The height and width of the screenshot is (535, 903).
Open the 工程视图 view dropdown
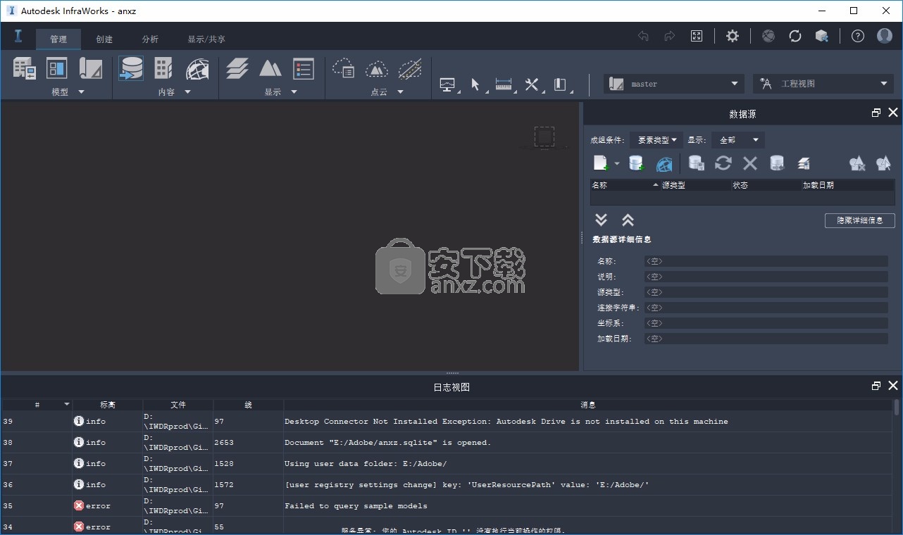pos(823,84)
